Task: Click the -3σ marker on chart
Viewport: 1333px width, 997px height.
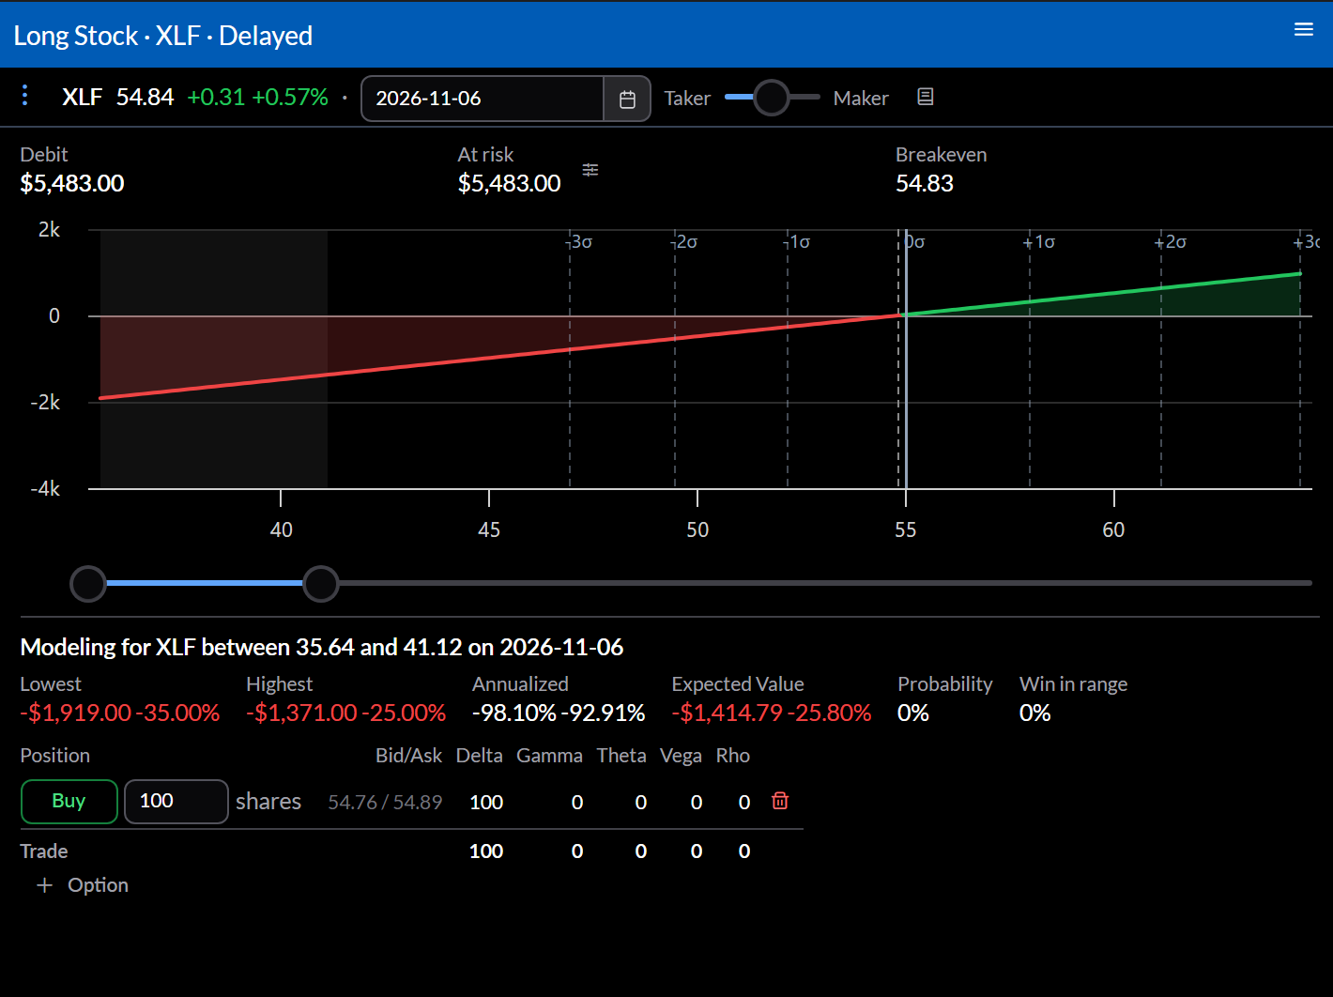Action: 579,242
